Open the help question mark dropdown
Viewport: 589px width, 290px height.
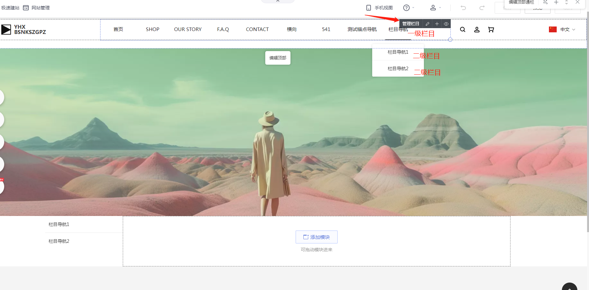click(408, 8)
